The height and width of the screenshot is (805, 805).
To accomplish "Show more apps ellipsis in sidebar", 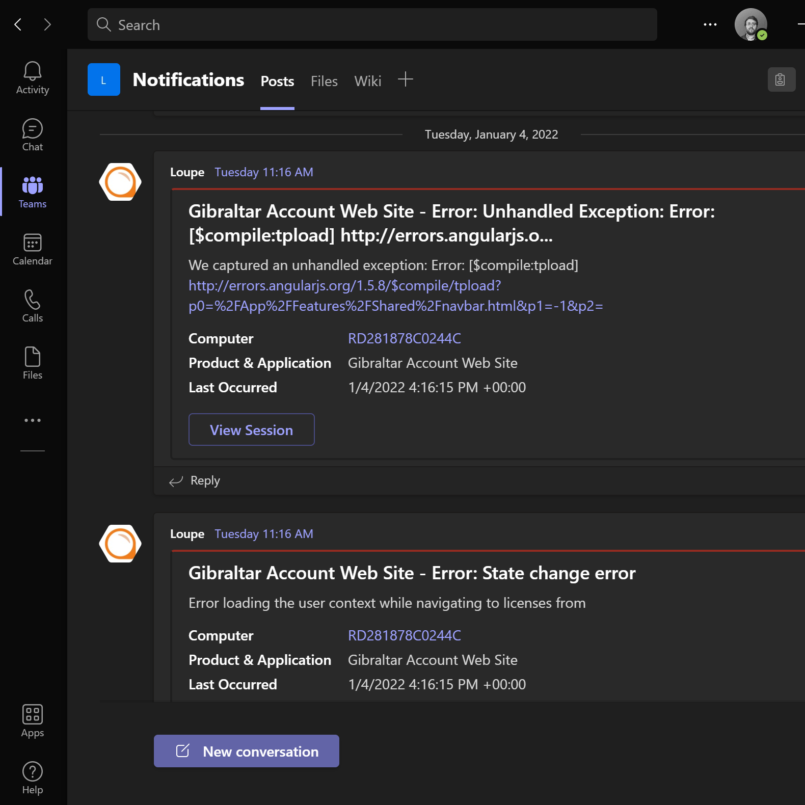I will pyautogui.click(x=33, y=420).
